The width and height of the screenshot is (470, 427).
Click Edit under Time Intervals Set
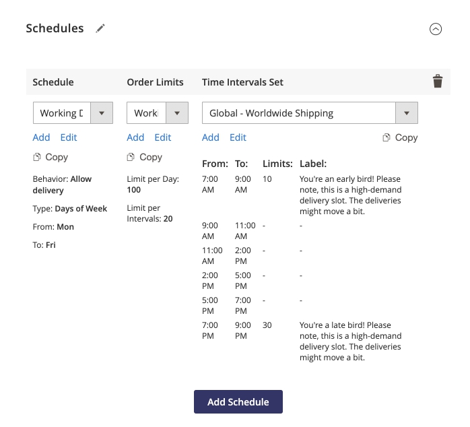238,137
